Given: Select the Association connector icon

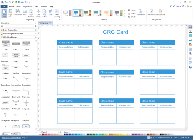Looking at the screenshot, I should click(6, 91).
